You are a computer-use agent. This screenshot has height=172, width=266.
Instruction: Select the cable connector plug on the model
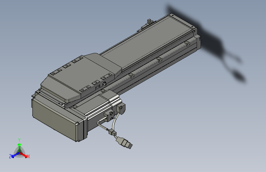(x=124, y=143)
